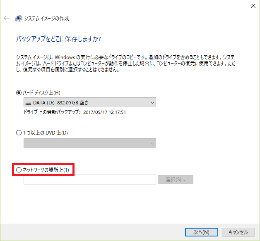Open the DATA (D:) drive dropdown
The width and height of the screenshot is (260, 241).
90,102
